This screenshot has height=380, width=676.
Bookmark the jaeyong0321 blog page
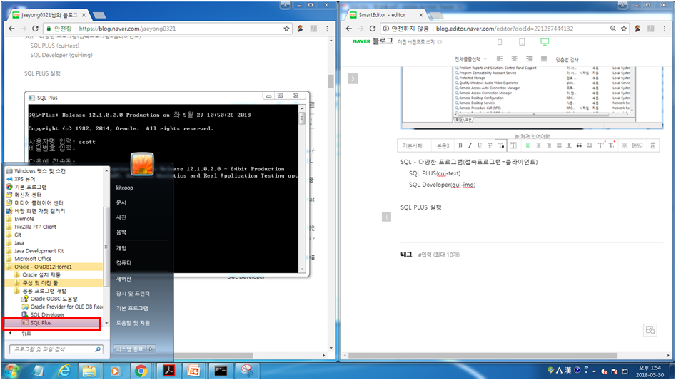[286, 29]
